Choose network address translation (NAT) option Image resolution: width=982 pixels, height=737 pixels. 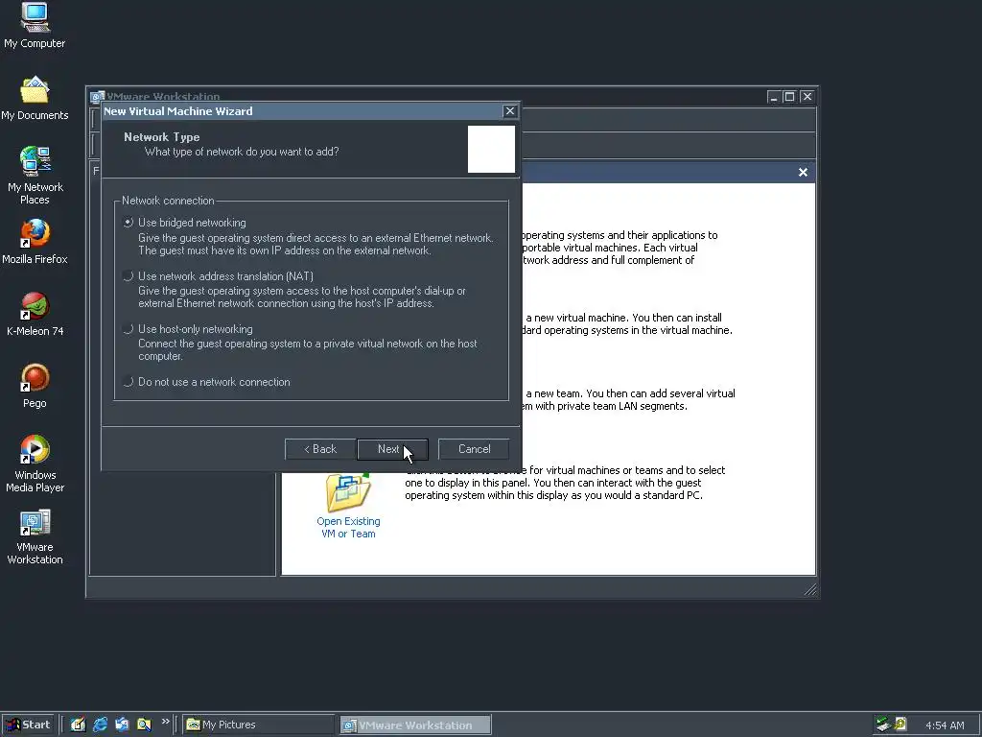click(x=129, y=275)
